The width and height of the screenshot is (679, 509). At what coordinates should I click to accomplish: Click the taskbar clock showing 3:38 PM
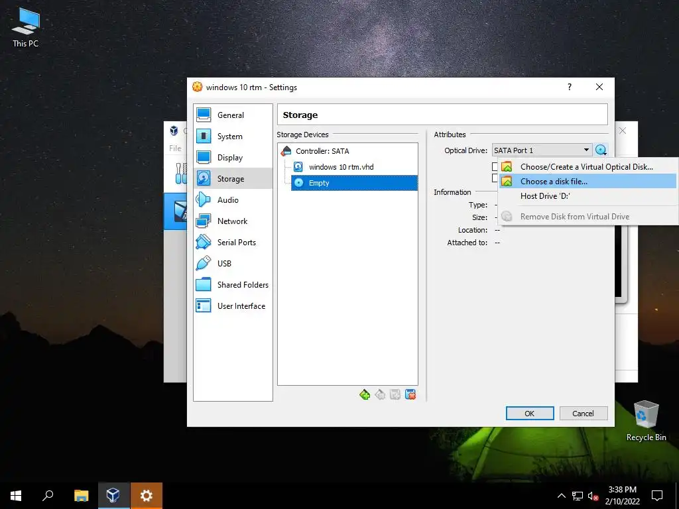click(x=622, y=496)
